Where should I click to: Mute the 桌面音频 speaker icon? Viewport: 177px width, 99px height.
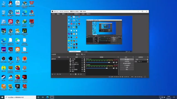[114, 68]
